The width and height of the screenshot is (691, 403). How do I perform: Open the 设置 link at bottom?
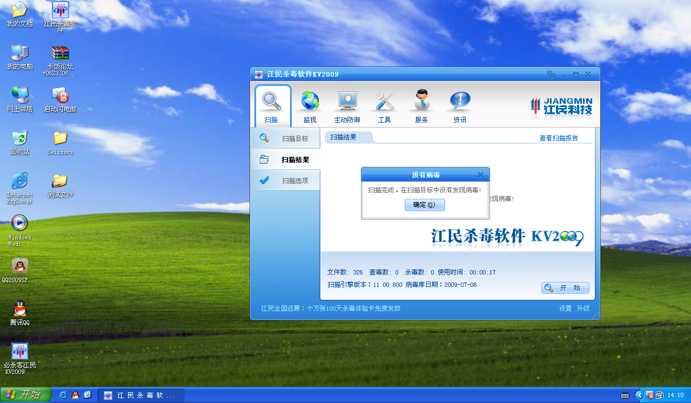[x=565, y=308]
